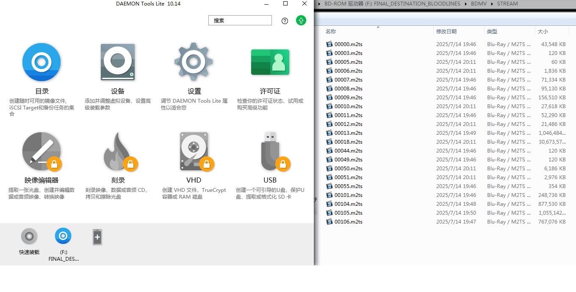The image size is (576, 292).
Task: Select the file 00018.m2ts
Action: [348, 142]
